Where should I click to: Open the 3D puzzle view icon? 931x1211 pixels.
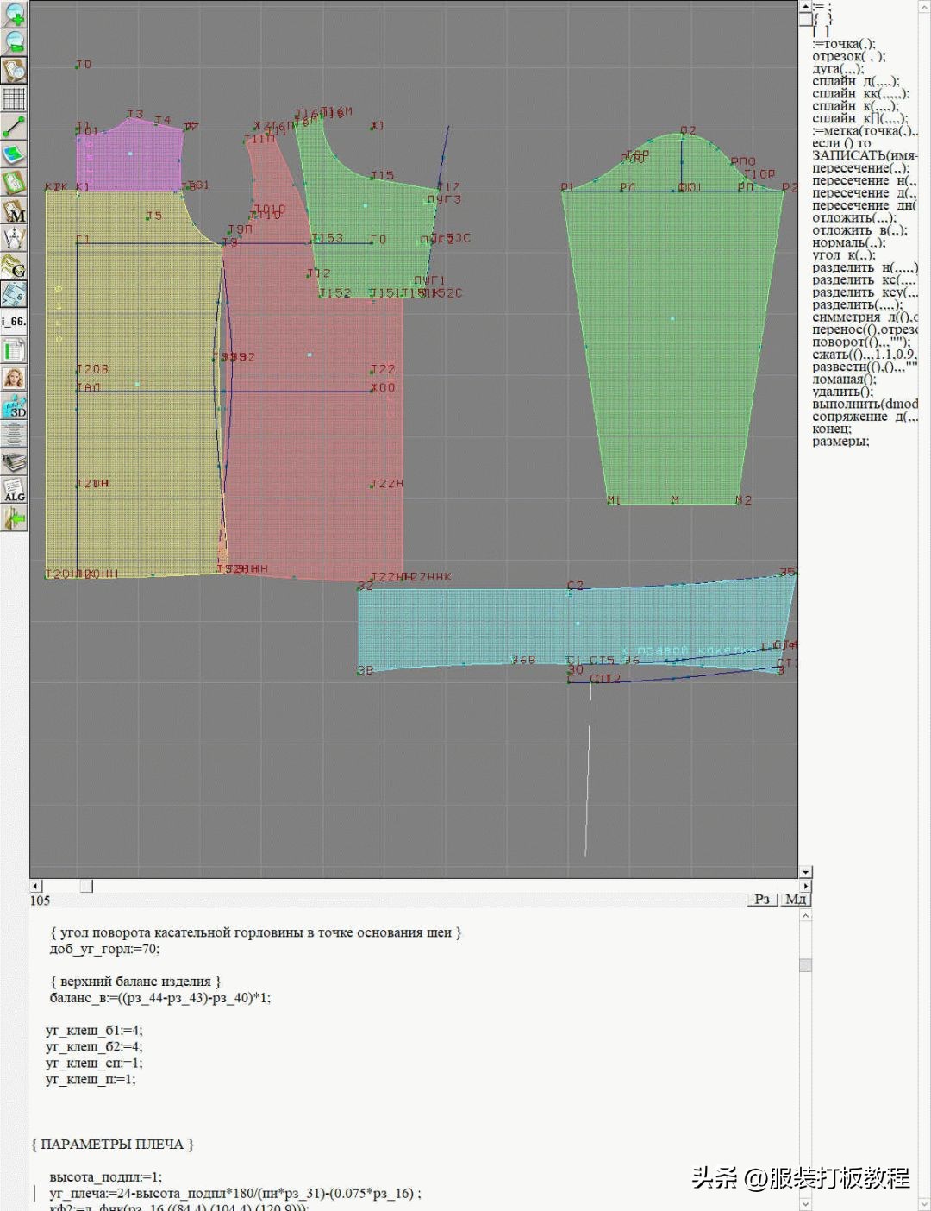tap(15, 406)
